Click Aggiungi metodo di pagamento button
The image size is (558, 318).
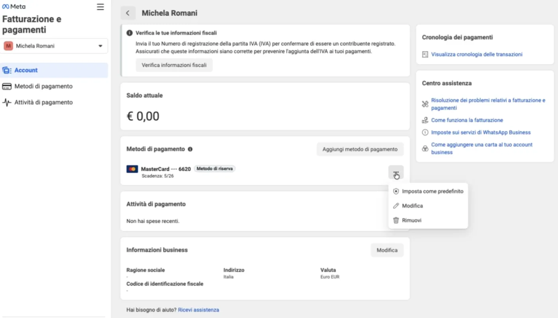point(360,149)
